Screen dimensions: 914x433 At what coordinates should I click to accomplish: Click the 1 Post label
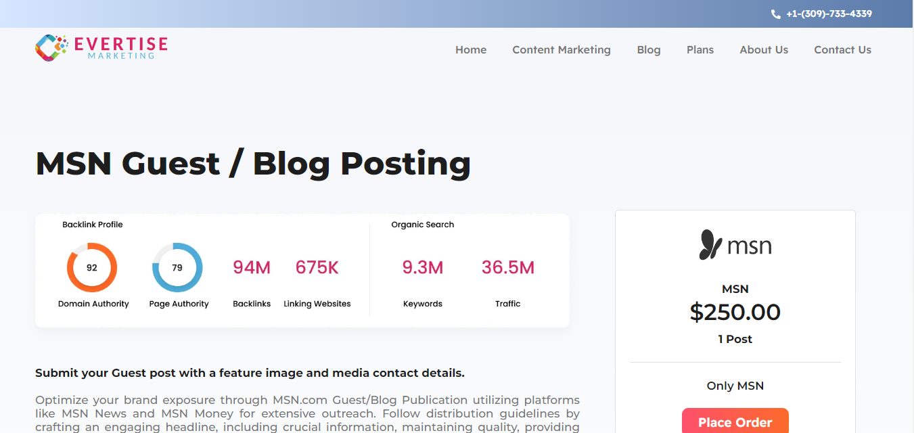click(x=735, y=339)
